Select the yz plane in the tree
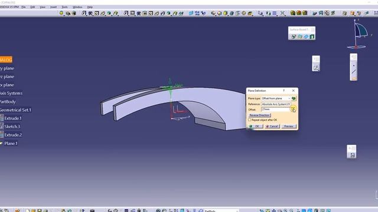378x212 pixels. pyautogui.click(x=7, y=77)
